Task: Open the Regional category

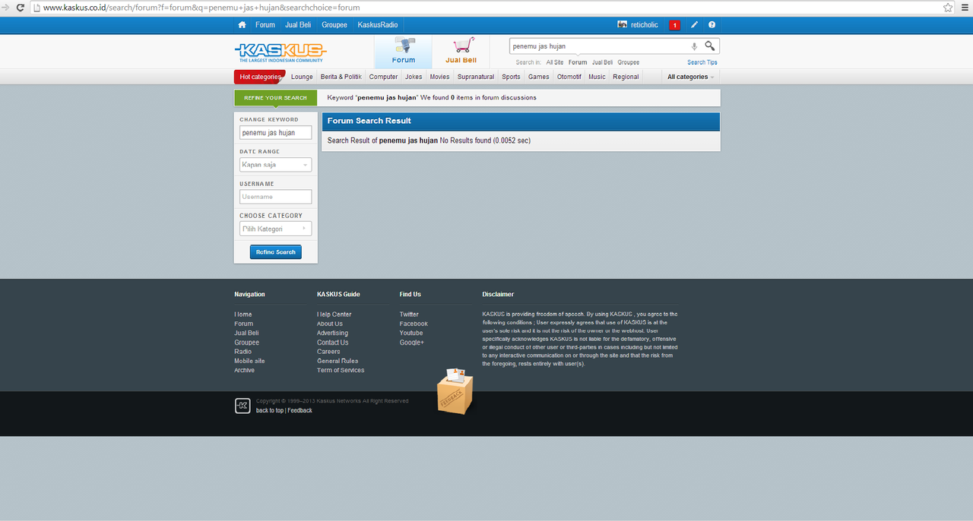Action: click(626, 77)
